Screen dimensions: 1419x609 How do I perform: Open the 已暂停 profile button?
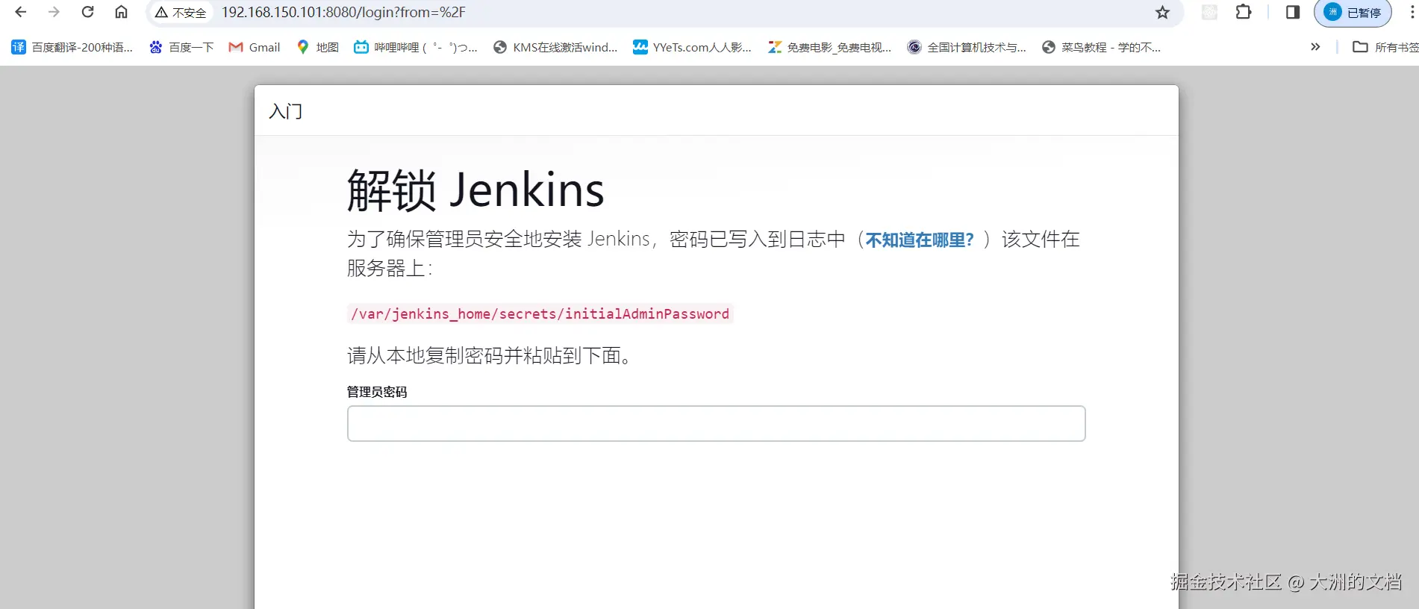(1353, 13)
